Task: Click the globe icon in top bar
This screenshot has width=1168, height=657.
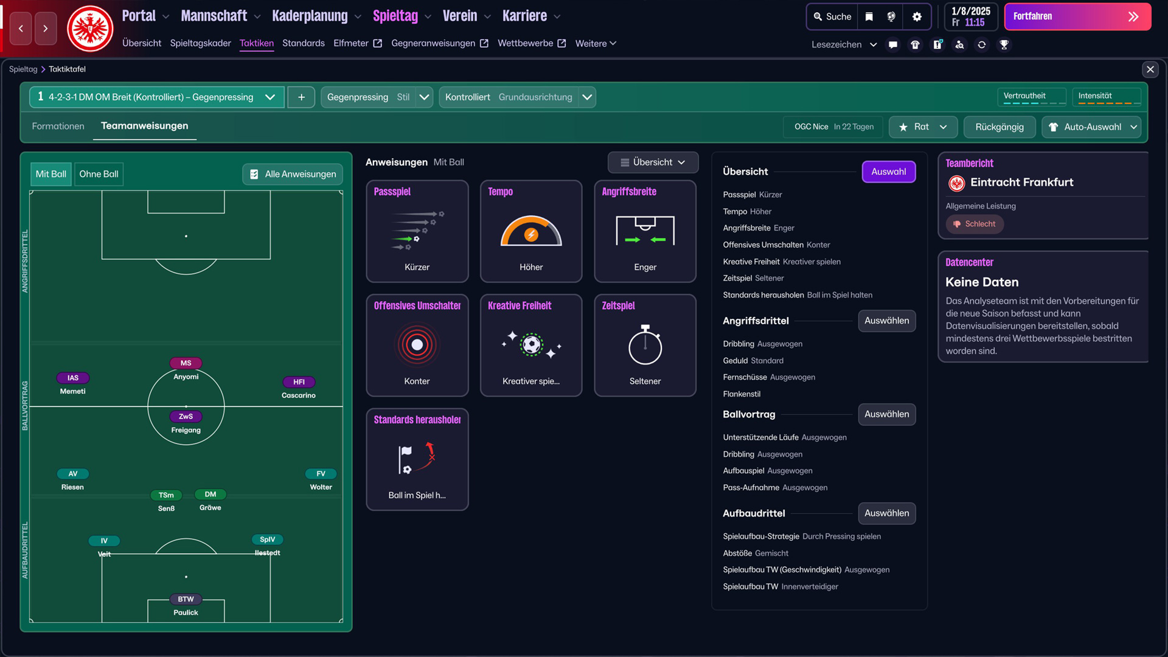Action: point(891,16)
